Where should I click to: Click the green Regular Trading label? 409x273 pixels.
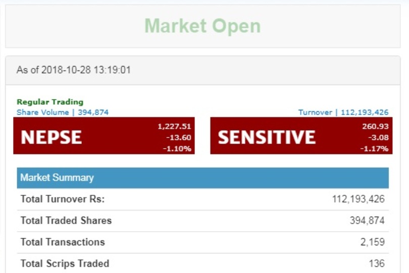pos(50,102)
